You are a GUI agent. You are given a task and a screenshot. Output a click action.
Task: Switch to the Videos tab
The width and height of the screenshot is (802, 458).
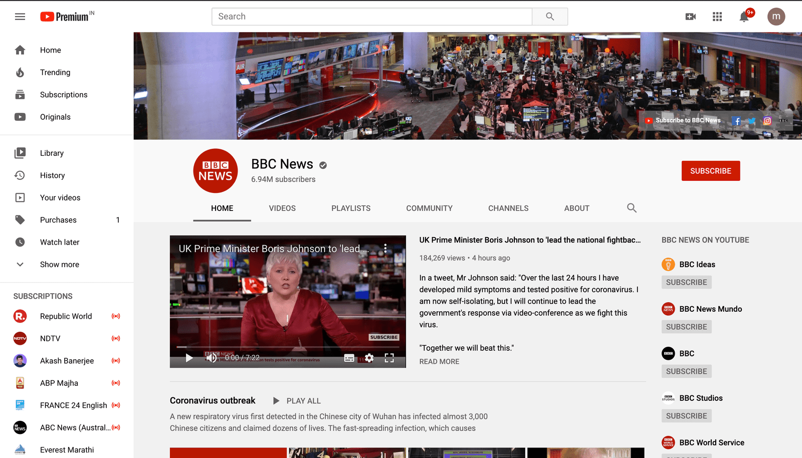(282, 208)
